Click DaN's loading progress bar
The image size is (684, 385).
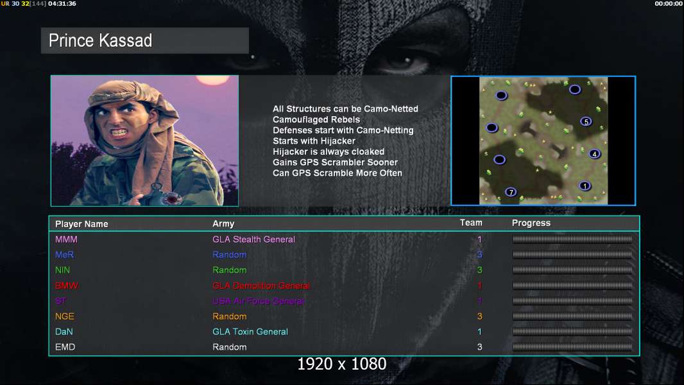point(572,332)
